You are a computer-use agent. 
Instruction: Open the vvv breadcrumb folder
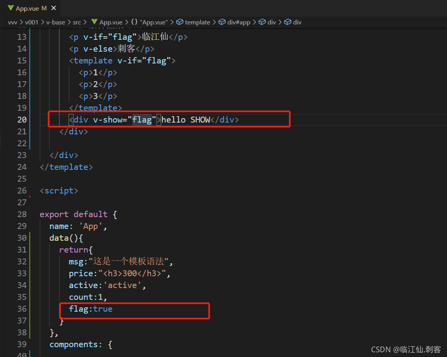[x=13, y=22]
